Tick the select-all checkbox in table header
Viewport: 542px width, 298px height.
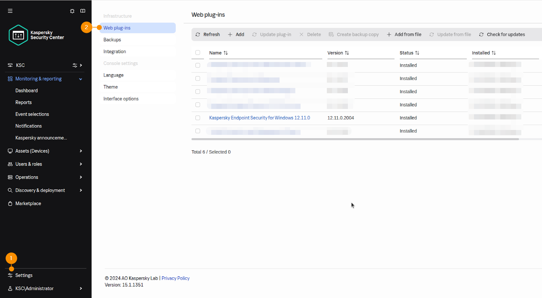click(198, 52)
